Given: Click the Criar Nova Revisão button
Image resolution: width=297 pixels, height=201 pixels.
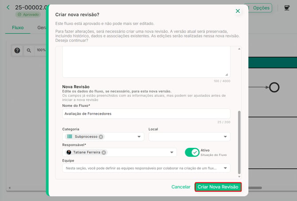Looking at the screenshot, I should [x=218, y=187].
